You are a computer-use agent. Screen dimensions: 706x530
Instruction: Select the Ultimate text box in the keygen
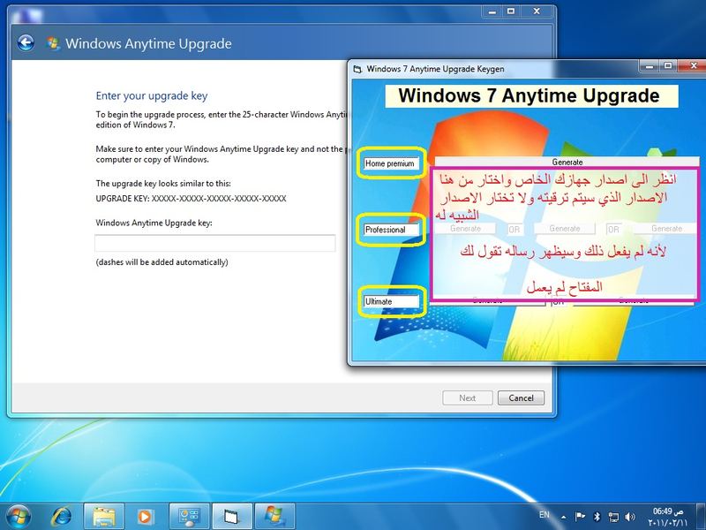click(392, 301)
